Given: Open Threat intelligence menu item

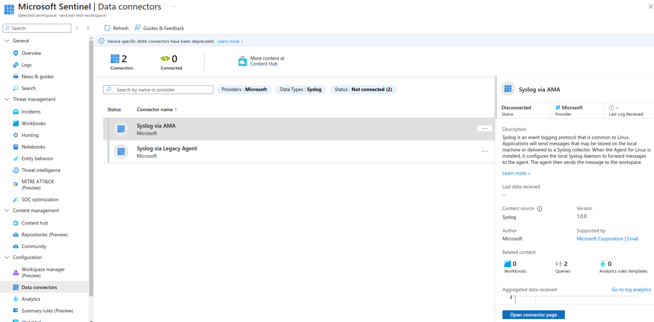Looking at the screenshot, I should (x=41, y=170).
